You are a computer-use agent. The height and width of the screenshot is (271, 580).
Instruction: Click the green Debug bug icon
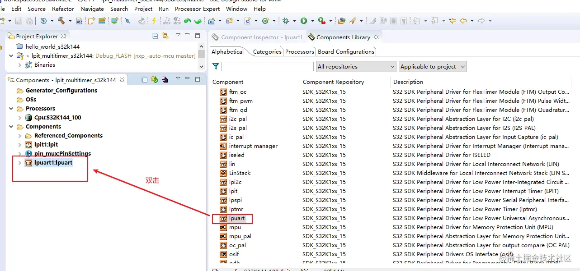[x=286, y=21]
